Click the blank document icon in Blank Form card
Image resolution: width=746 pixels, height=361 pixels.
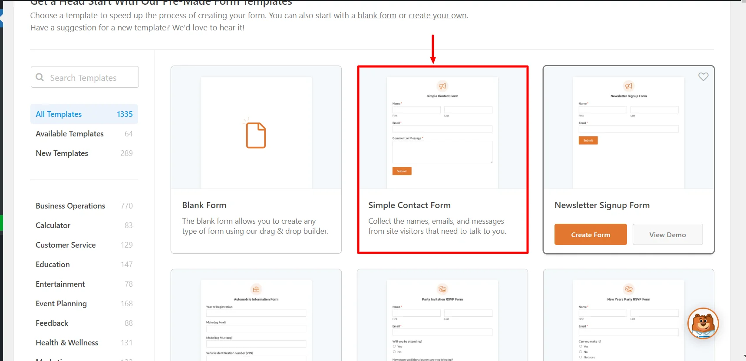(256, 135)
